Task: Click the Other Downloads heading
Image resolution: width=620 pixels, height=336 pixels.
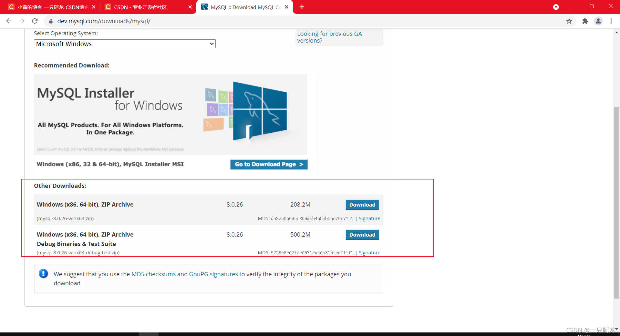Action: click(x=60, y=186)
